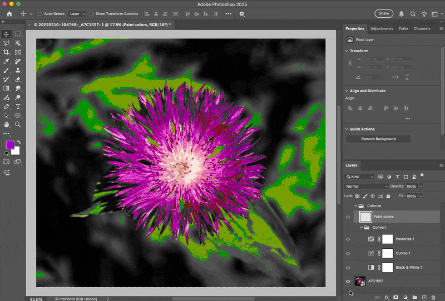Click the purple foreground color swatch
Image resolution: width=445 pixels, height=301 pixels.
[x=9, y=145]
